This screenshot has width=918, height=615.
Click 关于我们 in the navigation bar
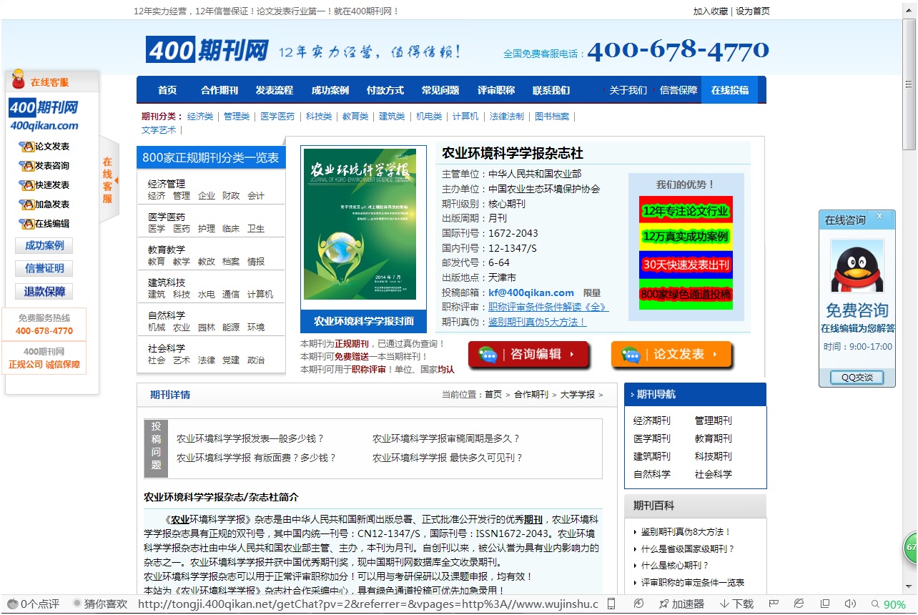pyautogui.click(x=628, y=91)
